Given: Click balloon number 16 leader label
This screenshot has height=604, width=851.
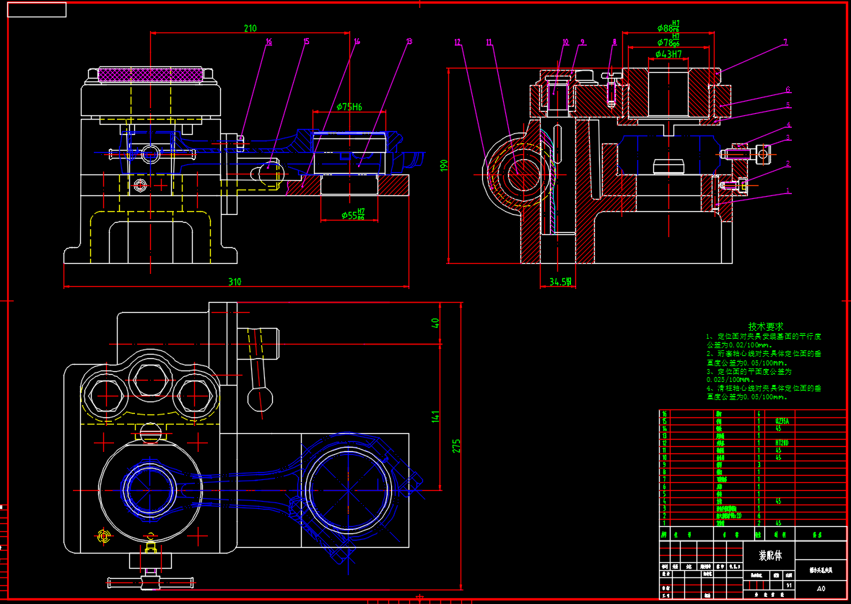Looking at the screenshot, I should coord(269,40).
